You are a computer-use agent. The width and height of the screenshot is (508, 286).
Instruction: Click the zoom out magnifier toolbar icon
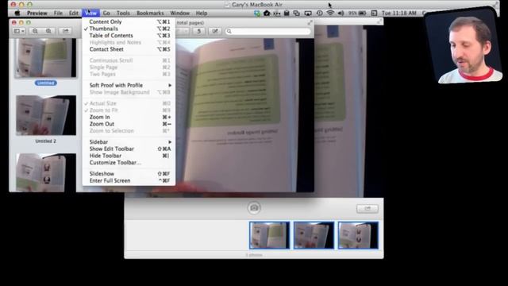click(35, 31)
